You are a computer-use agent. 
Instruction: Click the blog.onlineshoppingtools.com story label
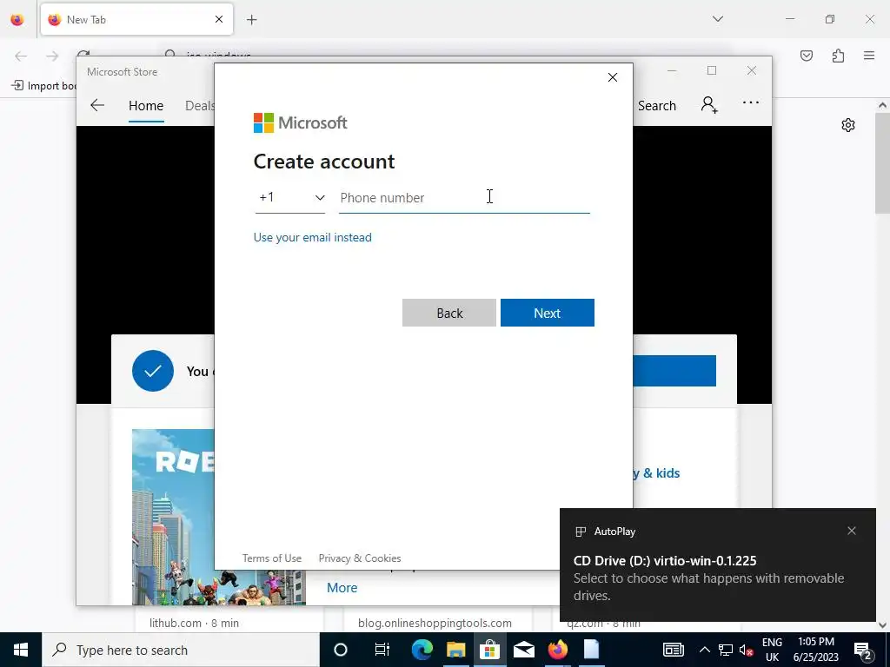tap(435, 623)
